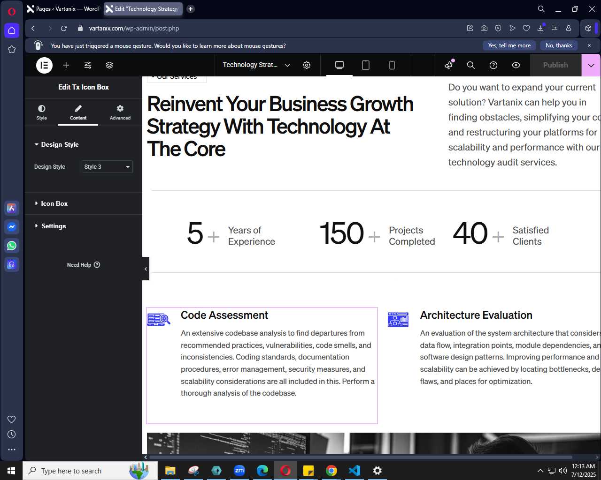Click the bottom banner image
The height and width of the screenshot is (480, 601).
(x=374, y=443)
